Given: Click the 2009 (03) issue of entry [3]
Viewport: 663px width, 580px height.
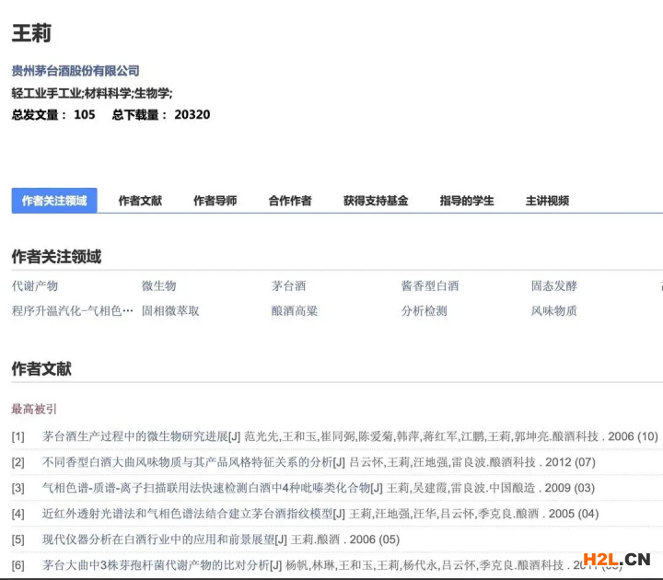Looking at the screenshot, I should (x=570, y=488).
